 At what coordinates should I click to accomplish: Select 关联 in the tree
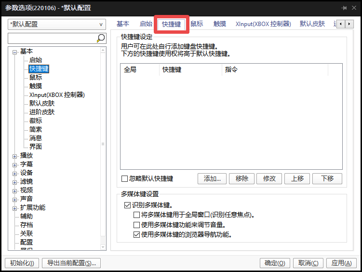[x=27, y=233]
